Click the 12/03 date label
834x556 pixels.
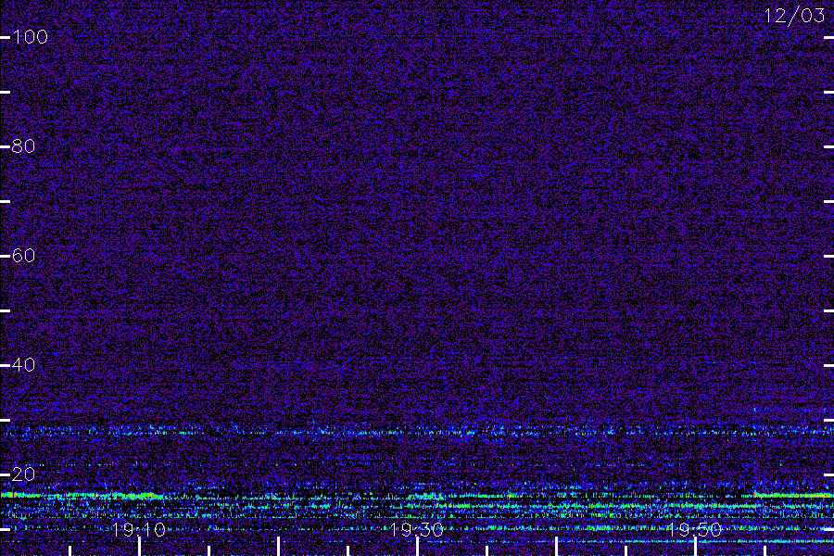coord(794,16)
